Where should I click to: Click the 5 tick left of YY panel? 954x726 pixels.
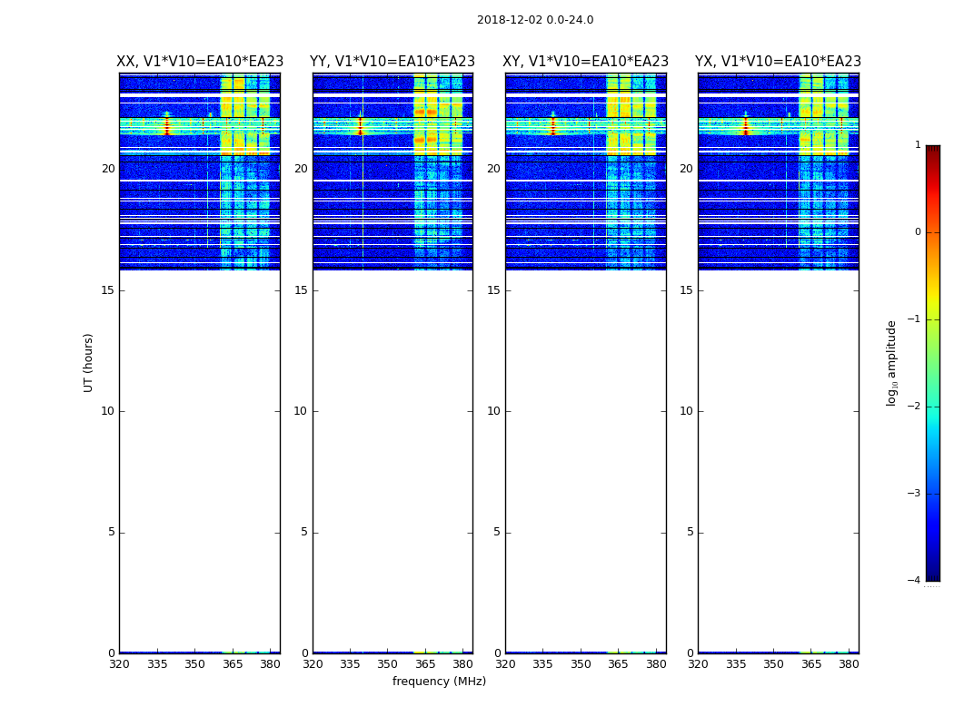point(304,532)
